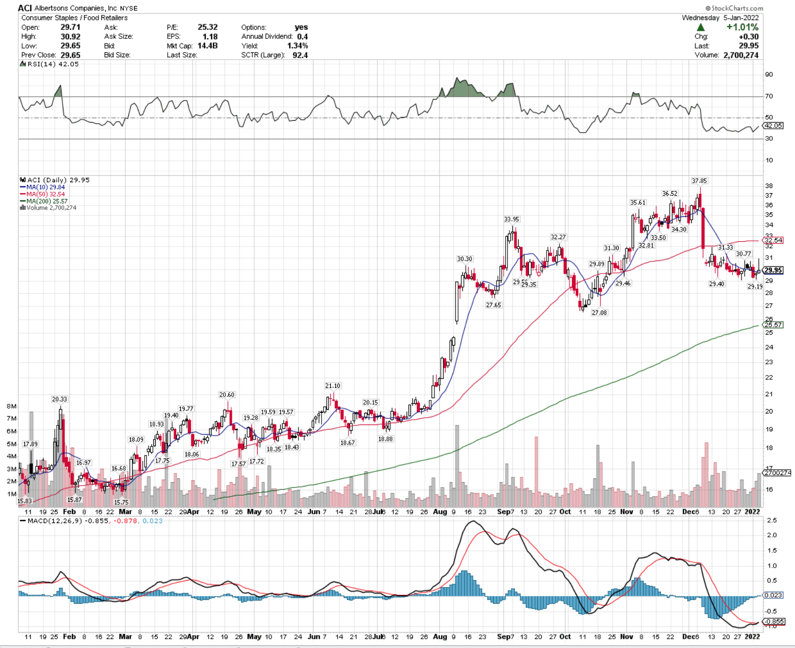This screenshot has height=648, width=795.
Task: Click the MA(10) 29.84 legend entry
Action: (46, 187)
